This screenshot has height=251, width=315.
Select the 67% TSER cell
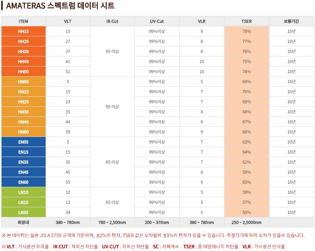tap(247, 122)
